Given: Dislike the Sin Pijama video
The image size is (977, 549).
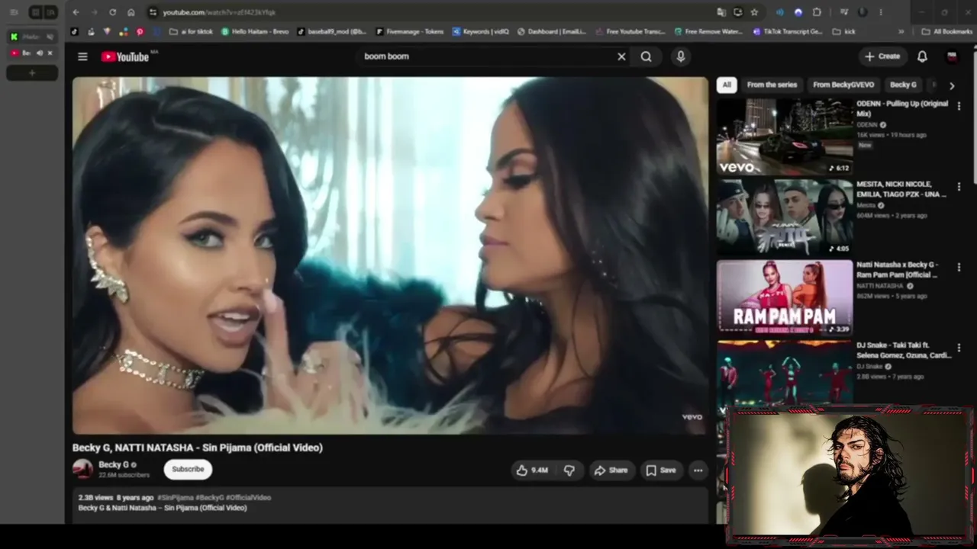Looking at the screenshot, I should pyautogui.click(x=569, y=470).
